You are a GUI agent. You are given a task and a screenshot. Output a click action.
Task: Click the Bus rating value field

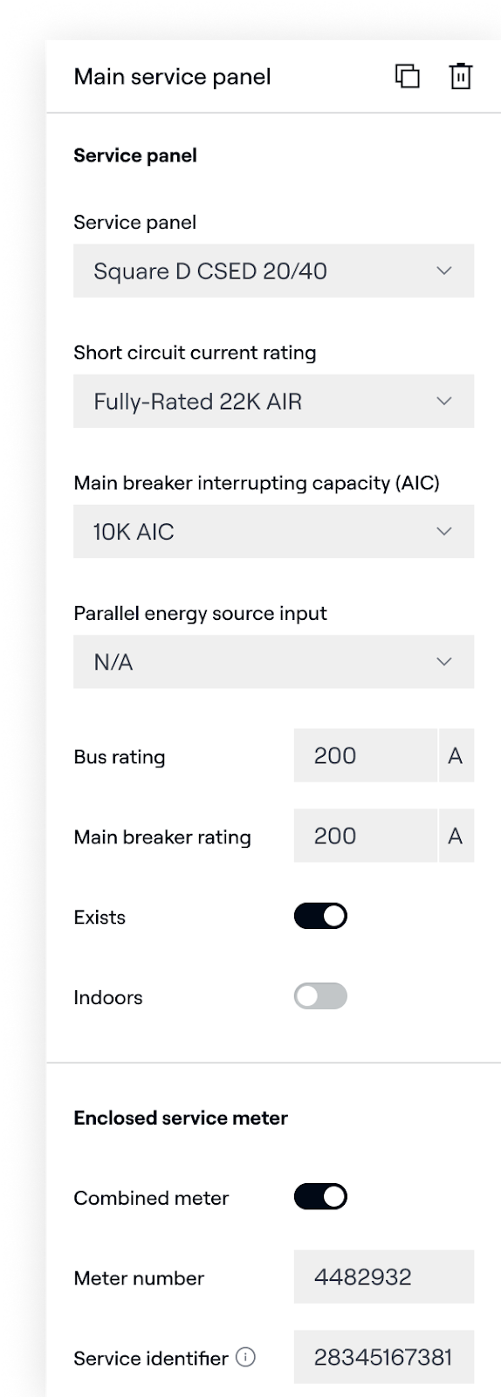(365, 755)
